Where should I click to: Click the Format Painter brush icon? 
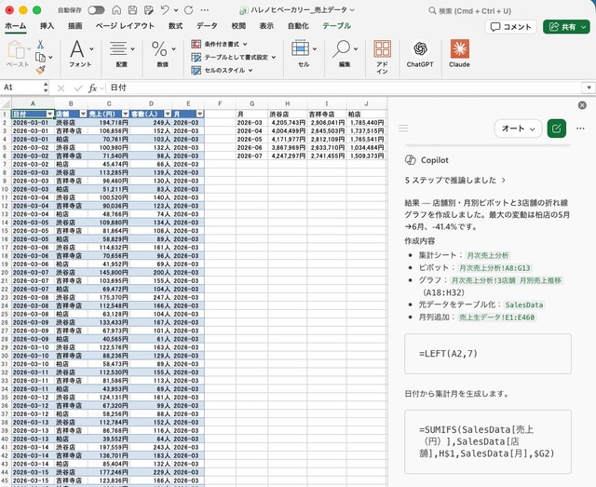(40, 70)
